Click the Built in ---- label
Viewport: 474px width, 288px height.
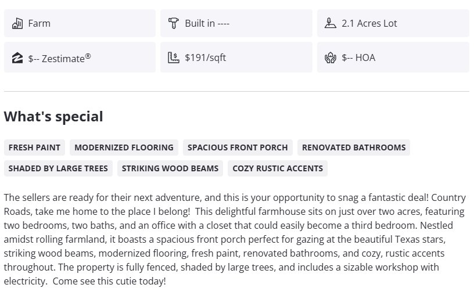tap(207, 23)
